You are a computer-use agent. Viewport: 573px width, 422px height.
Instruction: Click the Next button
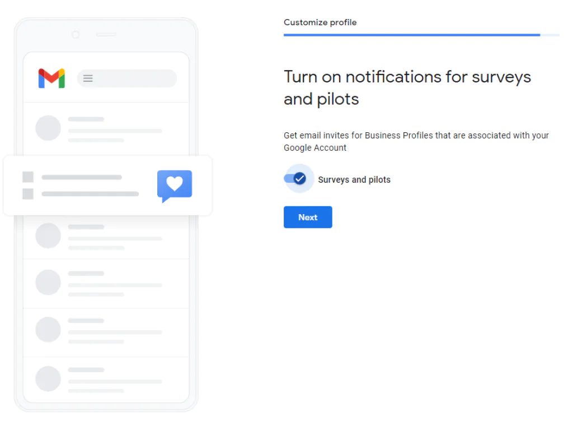[308, 217]
